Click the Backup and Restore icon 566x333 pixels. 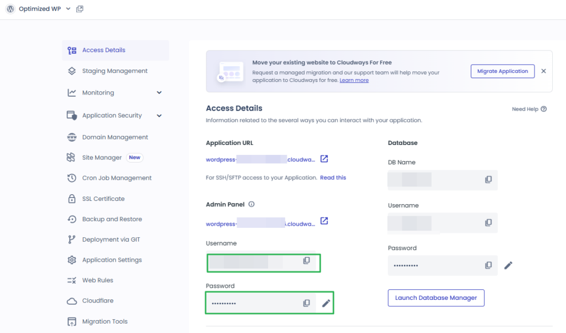coord(72,219)
